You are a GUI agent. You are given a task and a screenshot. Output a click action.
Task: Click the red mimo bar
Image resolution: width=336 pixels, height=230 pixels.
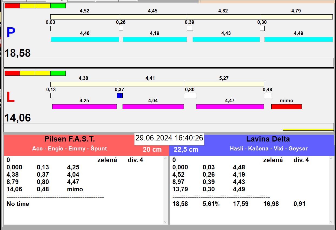coord(286,107)
